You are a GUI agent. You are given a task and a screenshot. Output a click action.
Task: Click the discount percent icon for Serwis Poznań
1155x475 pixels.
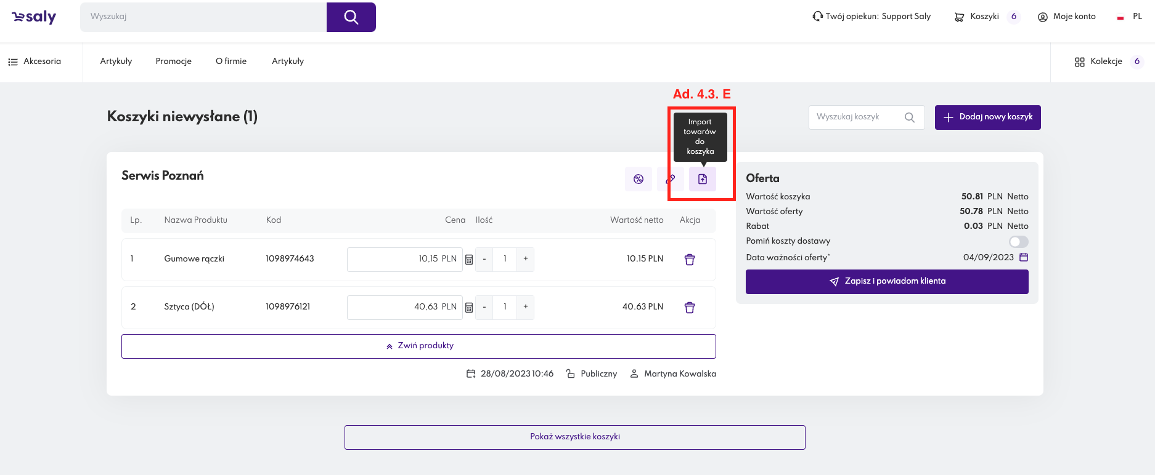click(639, 179)
